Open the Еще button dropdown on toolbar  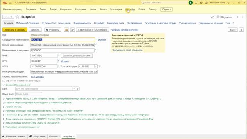pyautogui.click(x=233, y=30)
